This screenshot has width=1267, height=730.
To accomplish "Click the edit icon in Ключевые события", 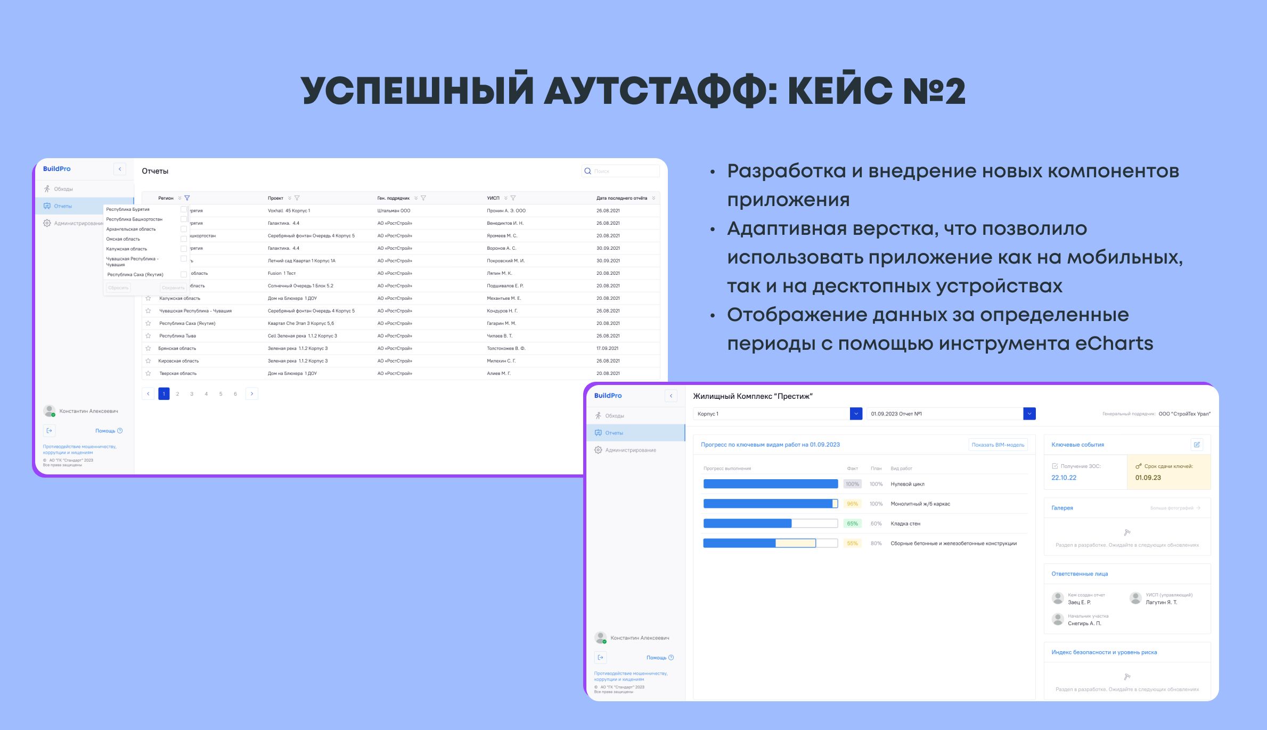I will 1197,445.
